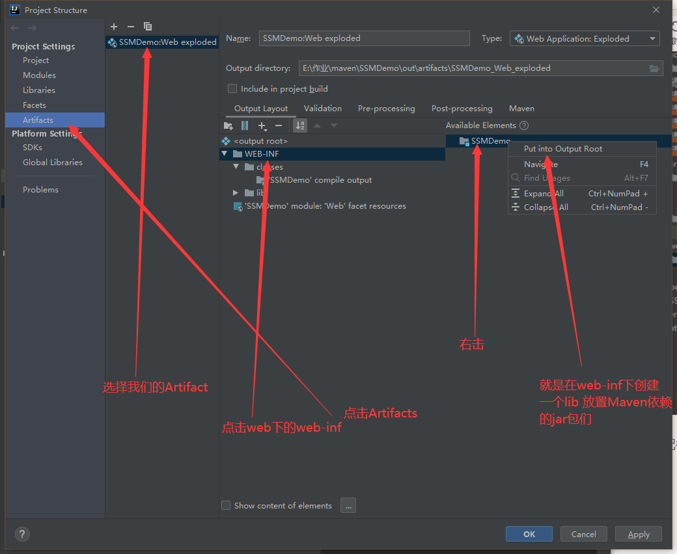Viewport: 677px width, 554px height.
Task: Click the create directory icon in layout toolbar
Action: pyautogui.click(x=228, y=126)
